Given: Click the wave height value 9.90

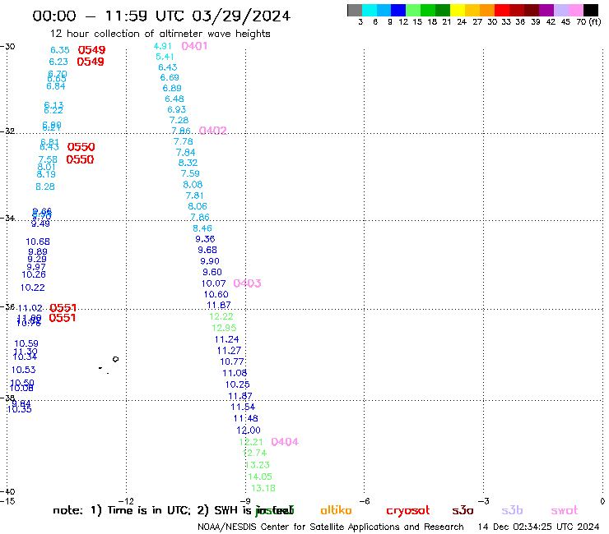Looking at the screenshot, I should [210, 261].
